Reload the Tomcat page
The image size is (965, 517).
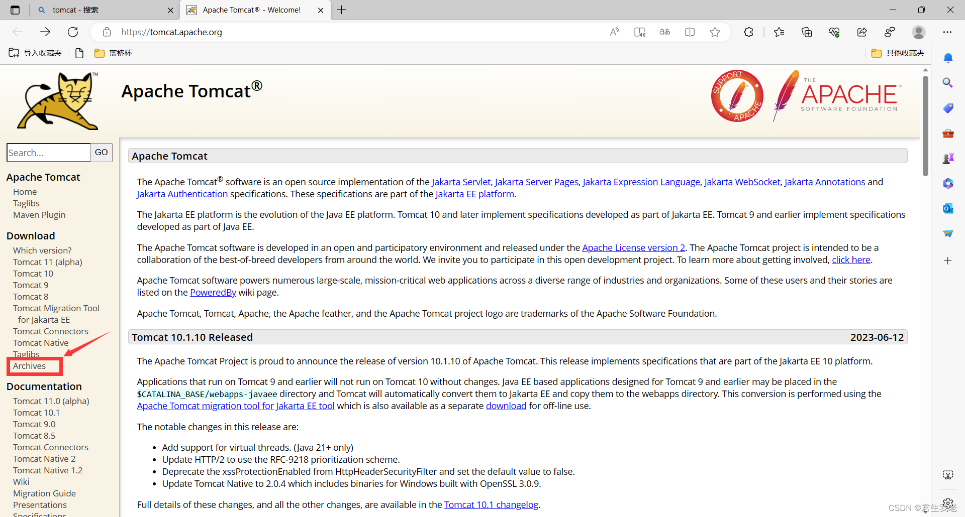coord(73,32)
